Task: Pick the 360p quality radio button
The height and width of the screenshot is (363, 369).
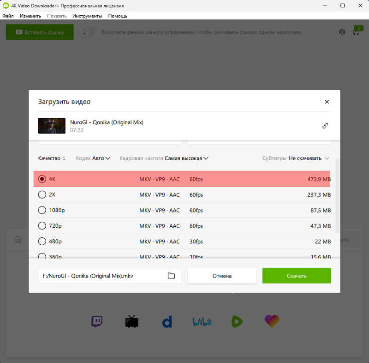Action: point(42,256)
